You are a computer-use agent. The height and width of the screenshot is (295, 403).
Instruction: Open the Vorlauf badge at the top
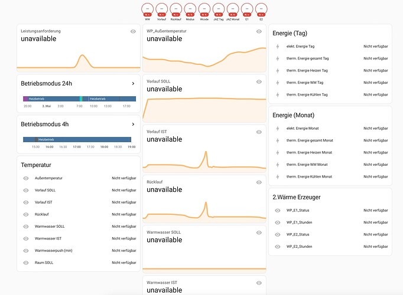tap(162, 9)
